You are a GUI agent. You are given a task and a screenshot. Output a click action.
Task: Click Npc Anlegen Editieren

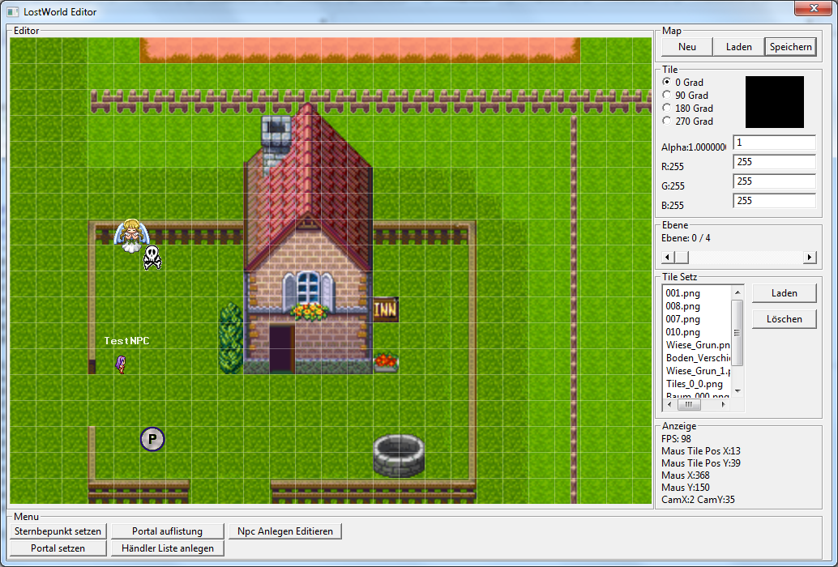point(284,531)
